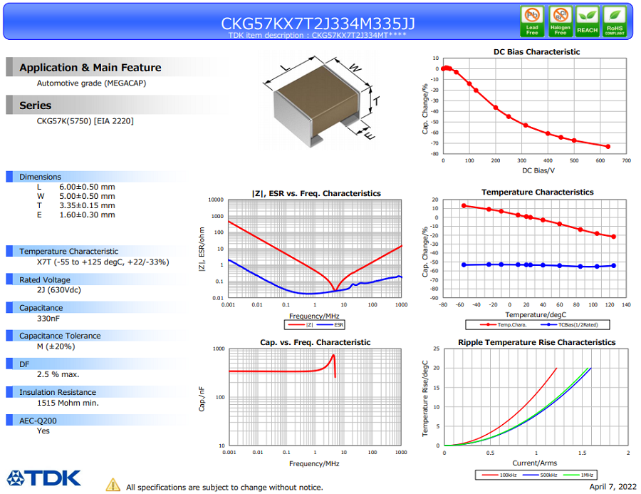Click the M (±20%) tolerance value

click(x=56, y=346)
